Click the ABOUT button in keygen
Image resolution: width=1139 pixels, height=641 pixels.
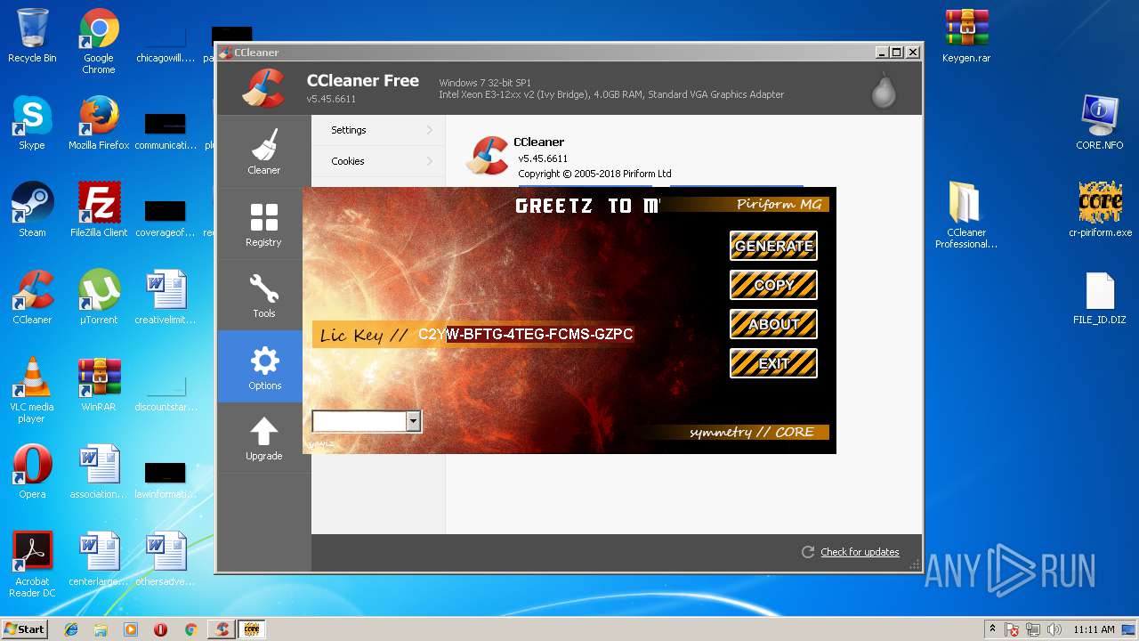point(773,324)
